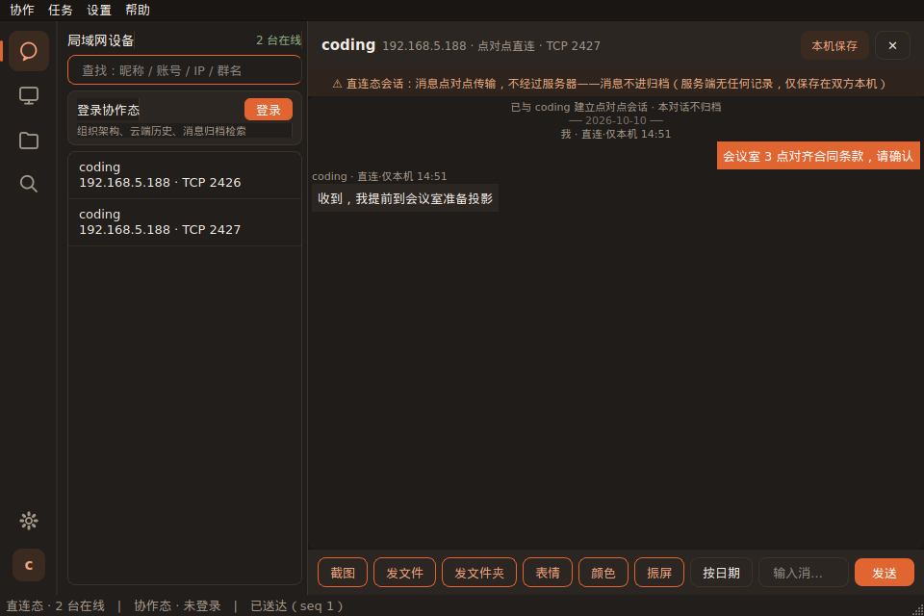The height and width of the screenshot is (616, 924).
Task: Open the 设置 menu
Action: (99, 10)
